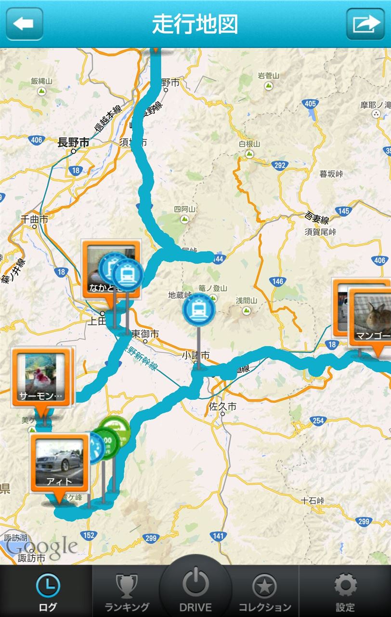Tap the back arrow button
This screenshot has height=617, width=391.
pyautogui.click(x=25, y=24)
